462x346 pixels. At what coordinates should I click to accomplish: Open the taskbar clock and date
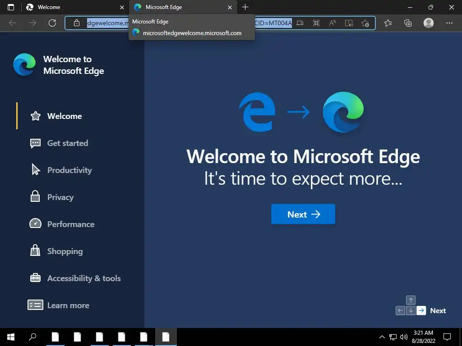[x=423, y=337]
